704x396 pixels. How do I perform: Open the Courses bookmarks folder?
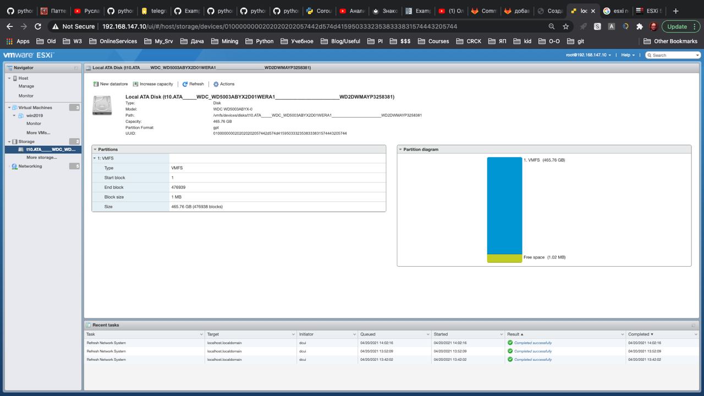pyautogui.click(x=433, y=41)
